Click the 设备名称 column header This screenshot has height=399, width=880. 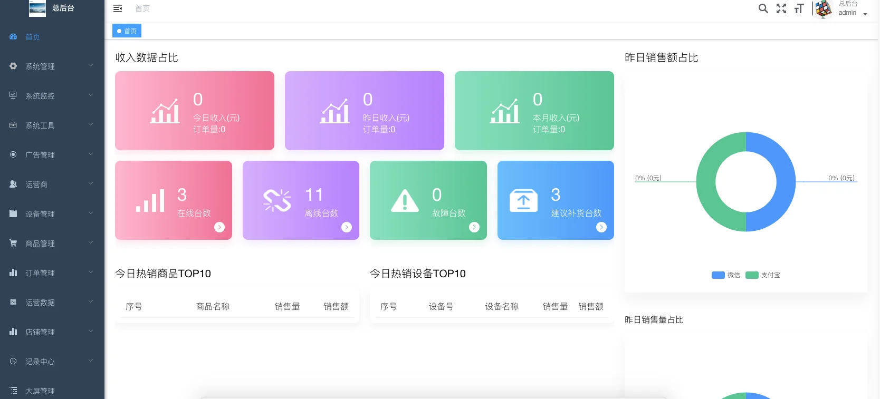point(502,306)
